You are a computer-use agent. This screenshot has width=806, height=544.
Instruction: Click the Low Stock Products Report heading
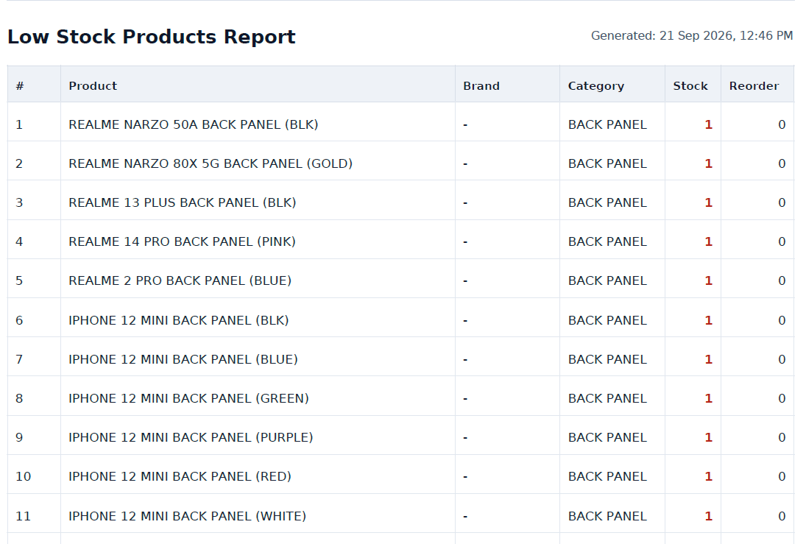coord(151,37)
